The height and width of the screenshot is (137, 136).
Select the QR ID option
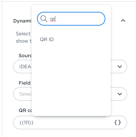point(47,40)
